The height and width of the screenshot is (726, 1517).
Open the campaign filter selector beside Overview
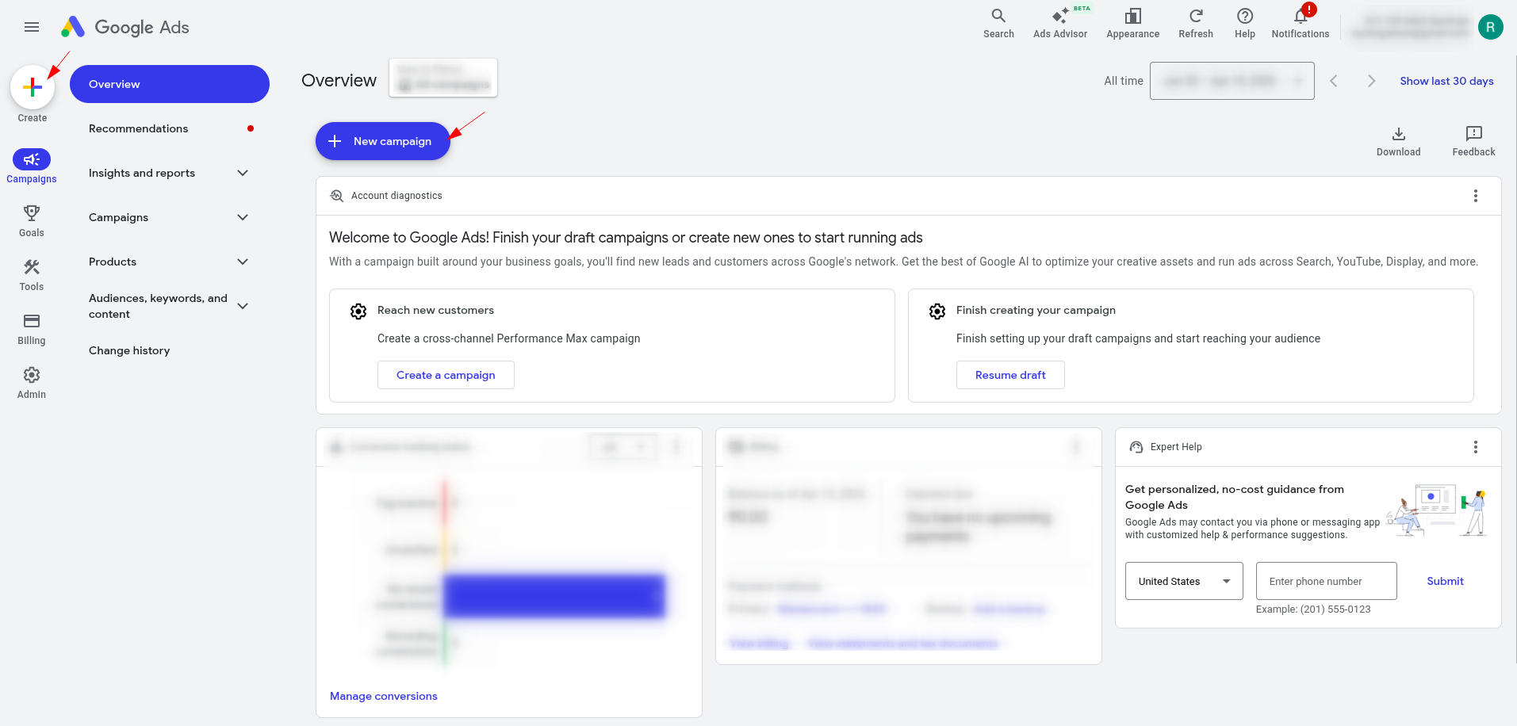(443, 78)
